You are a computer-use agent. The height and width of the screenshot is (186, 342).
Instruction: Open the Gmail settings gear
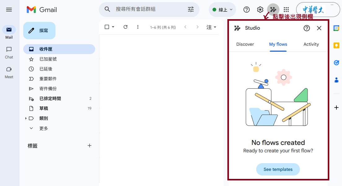click(x=260, y=10)
